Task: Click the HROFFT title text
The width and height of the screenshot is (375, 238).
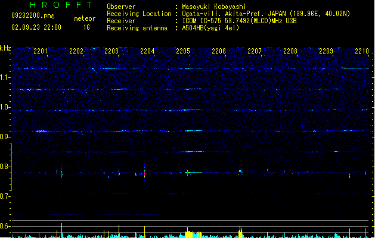Action: (x=61, y=5)
